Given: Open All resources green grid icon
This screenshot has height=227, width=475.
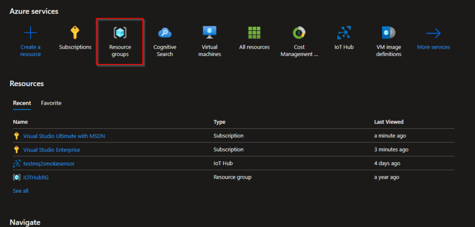Looking at the screenshot, I should point(255,33).
